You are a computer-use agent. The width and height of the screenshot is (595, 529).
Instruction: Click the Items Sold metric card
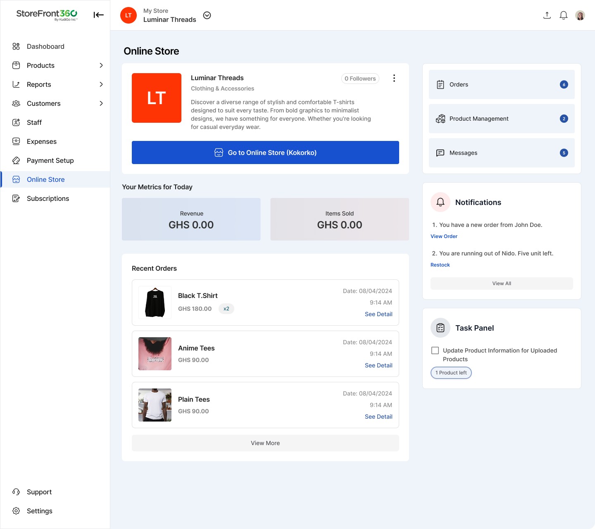click(340, 219)
